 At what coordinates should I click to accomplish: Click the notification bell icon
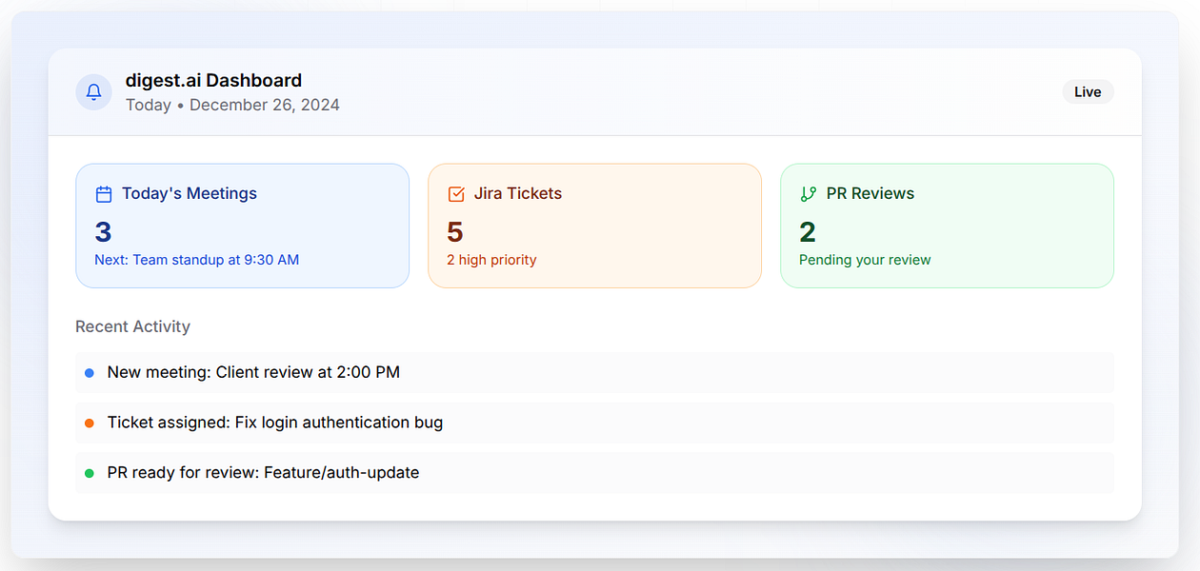pyautogui.click(x=93, y=92)
